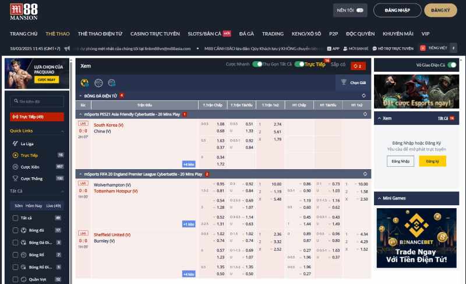Image resolution: width=466 pixels, height=284 pixels.
Task: Toggle the Về Giao Diện Cũ switch
Action: tap(452, 65)
